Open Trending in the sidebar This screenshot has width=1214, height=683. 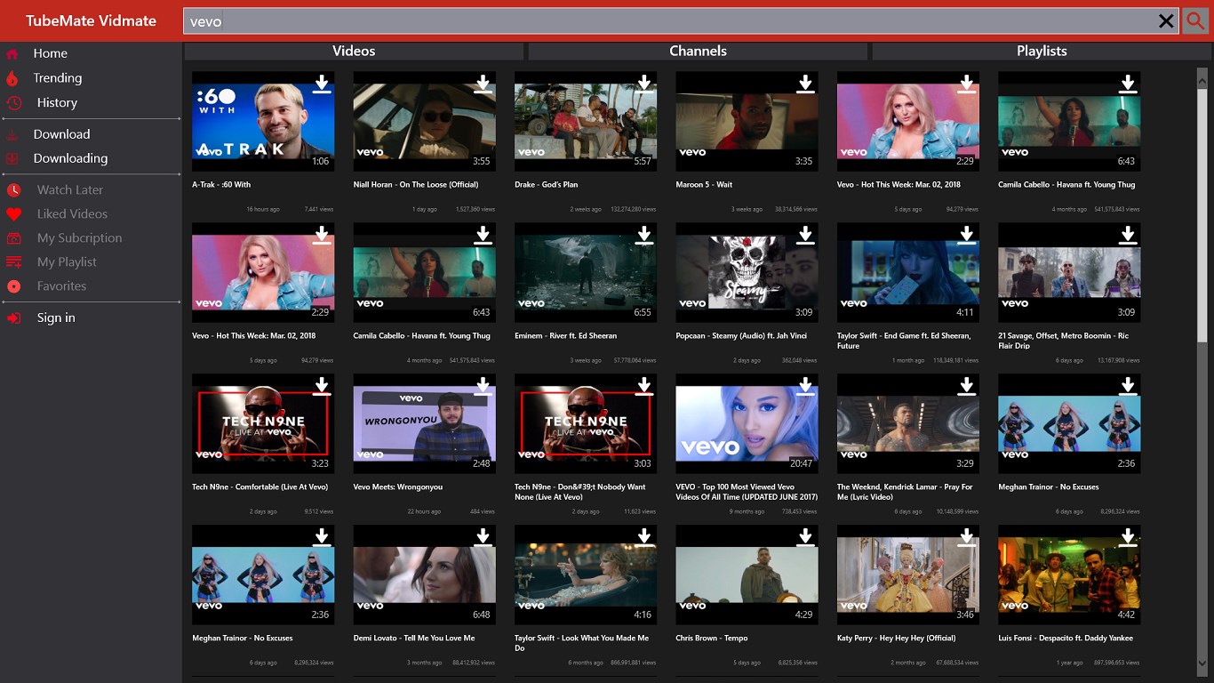coord(58,78)
